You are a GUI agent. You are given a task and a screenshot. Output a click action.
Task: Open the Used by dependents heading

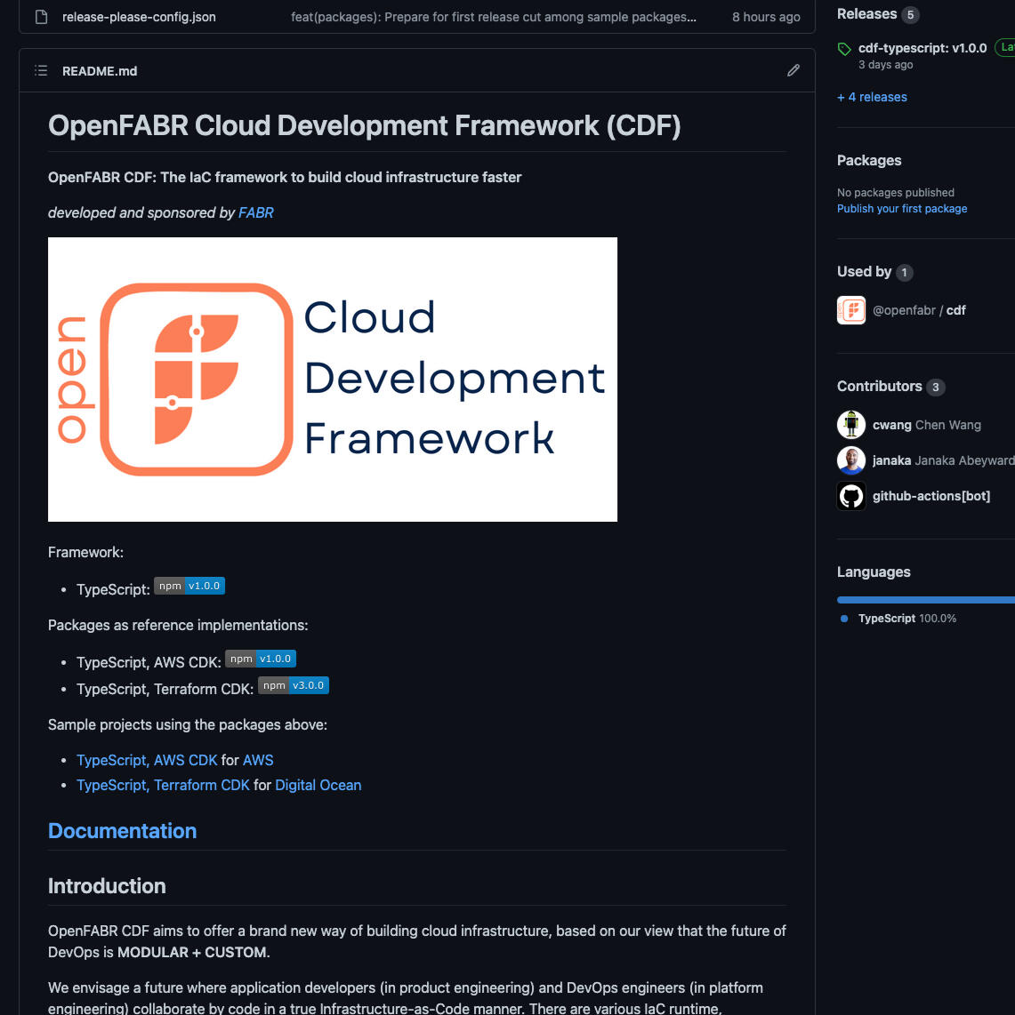tap(864, 272)
